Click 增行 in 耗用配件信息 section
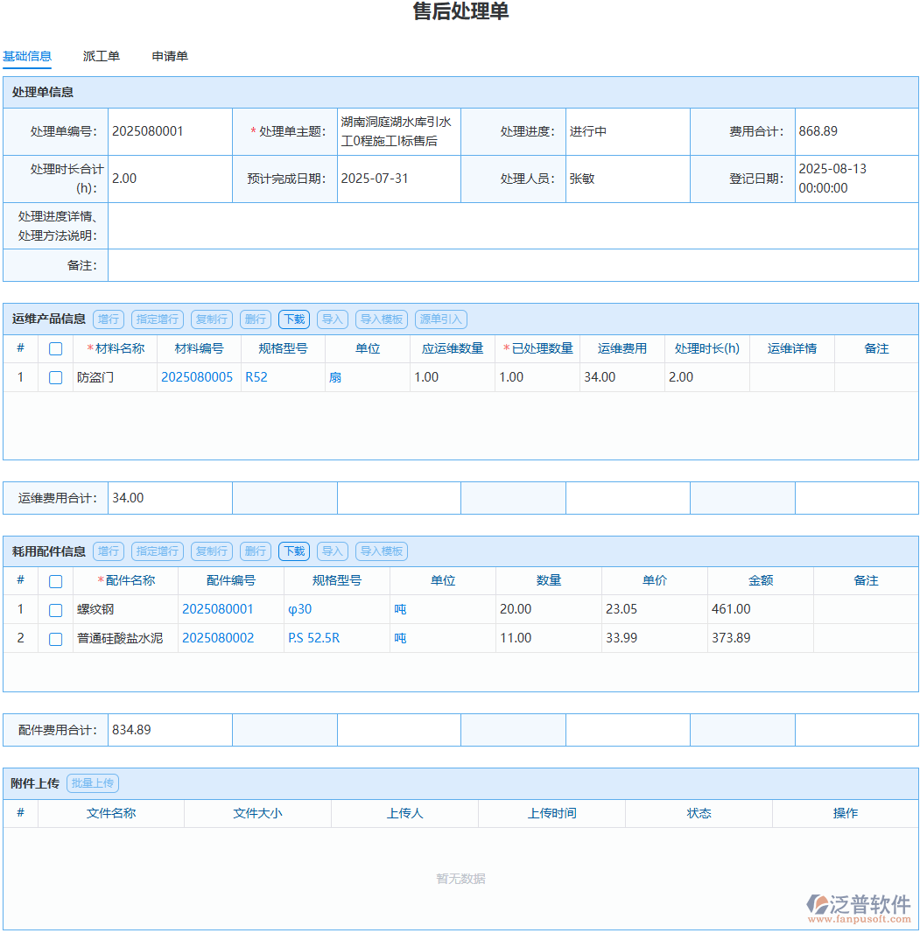This screenshot has width=920, height=933. (108, 551)
